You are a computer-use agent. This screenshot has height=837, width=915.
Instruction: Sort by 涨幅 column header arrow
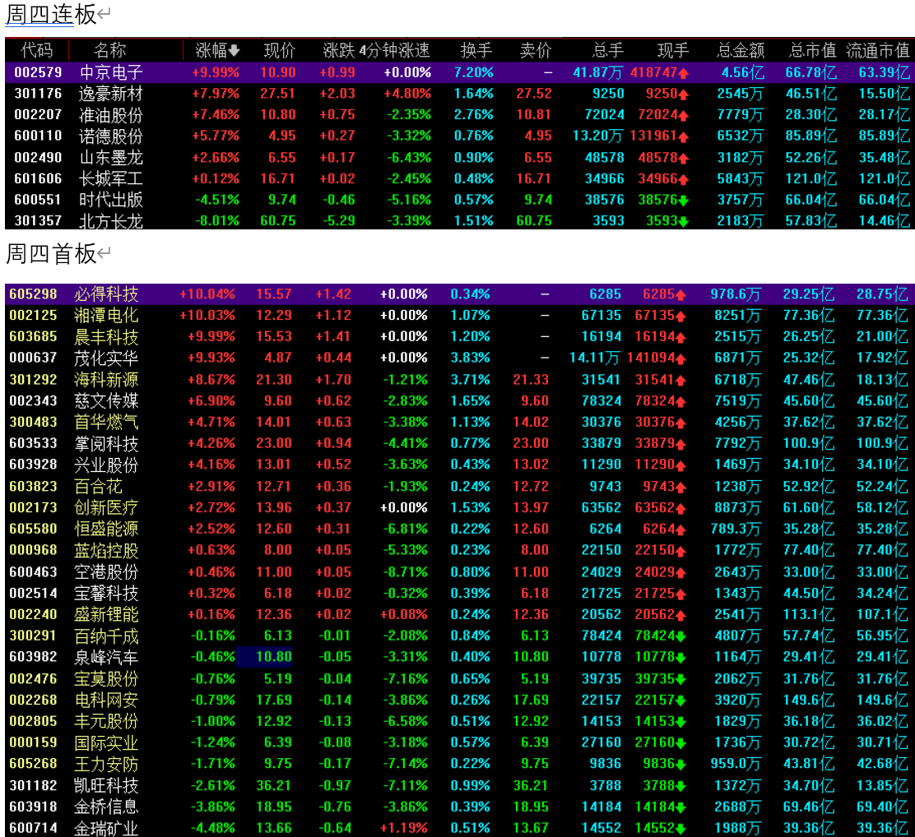(234, 51)
